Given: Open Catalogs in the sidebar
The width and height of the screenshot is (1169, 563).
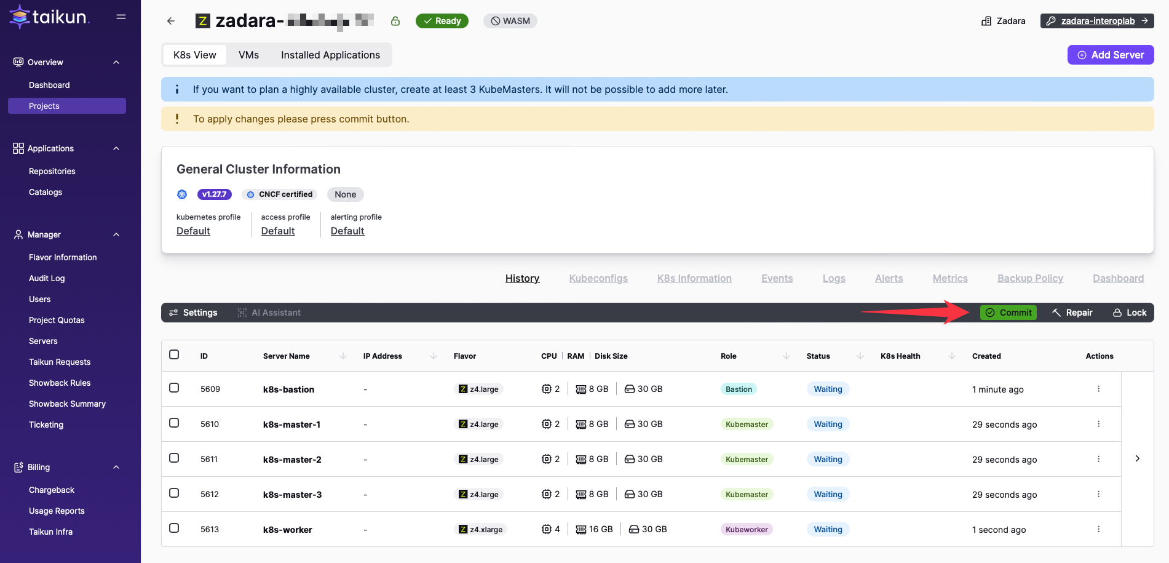Looking at the screenshot, I should click(46, 192).
